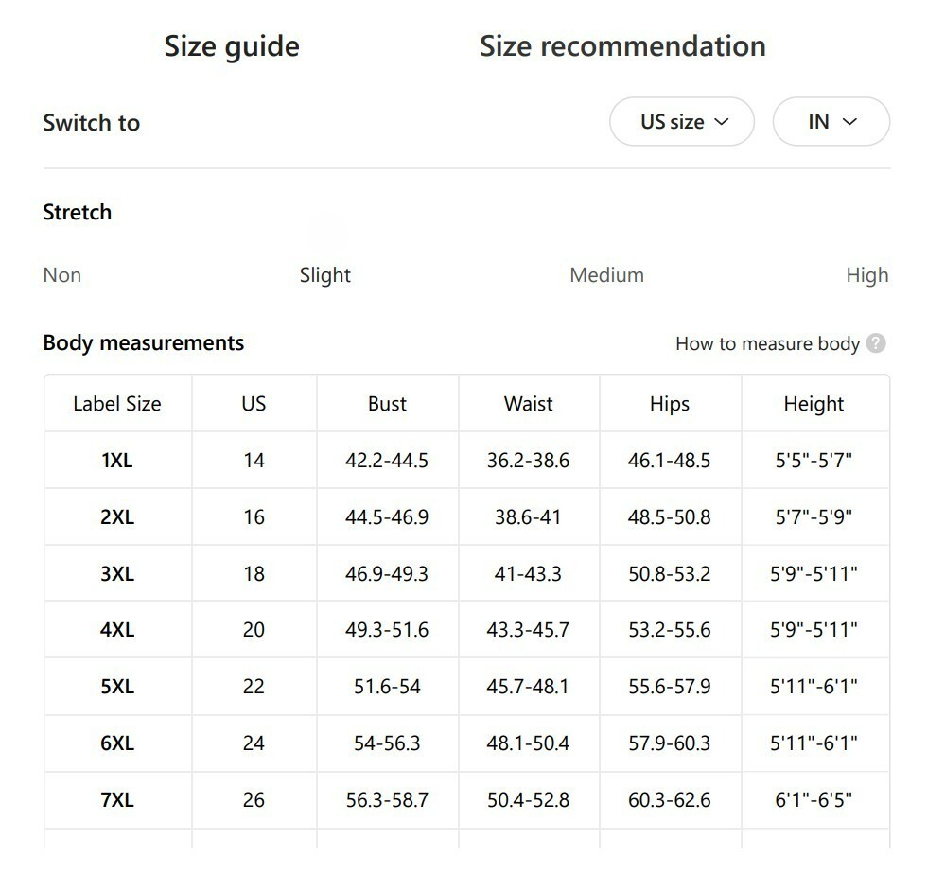Select the Slight stretch level label
Image resolution: width=945 pixels, height=892 pixels.
click(324, 275)
